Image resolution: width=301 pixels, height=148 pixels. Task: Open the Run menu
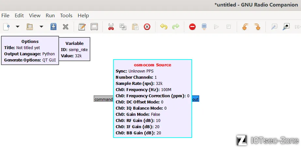tap(50, 16)
